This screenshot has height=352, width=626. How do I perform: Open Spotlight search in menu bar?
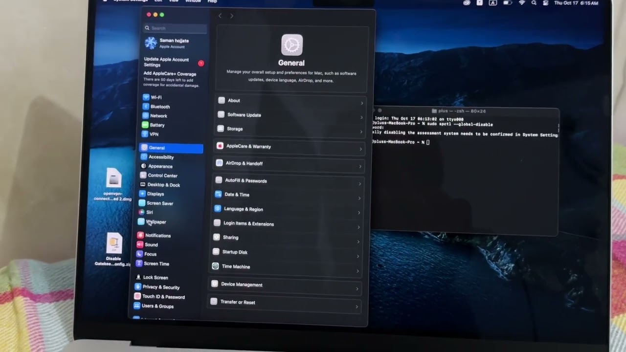coord(533,3)
